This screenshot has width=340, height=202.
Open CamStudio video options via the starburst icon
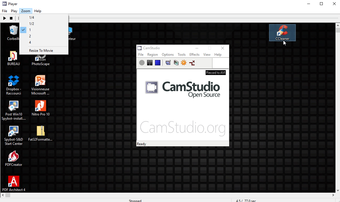(184, 63)
